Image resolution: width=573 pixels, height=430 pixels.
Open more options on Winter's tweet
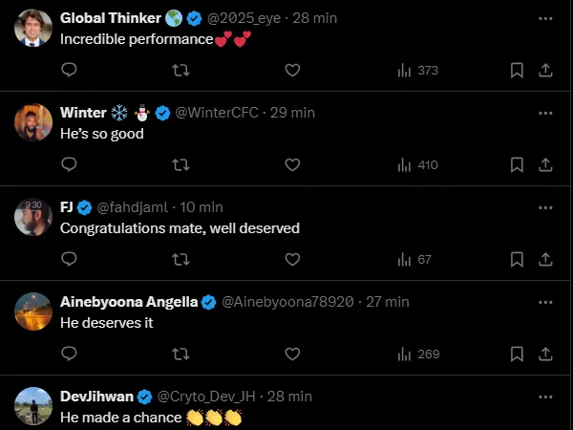coord(544,112)
